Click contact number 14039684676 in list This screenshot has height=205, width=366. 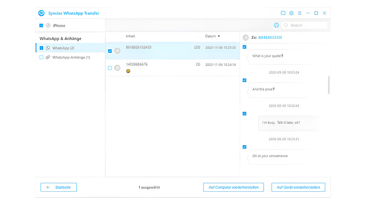pyautogui.click(x=137, y=64)
